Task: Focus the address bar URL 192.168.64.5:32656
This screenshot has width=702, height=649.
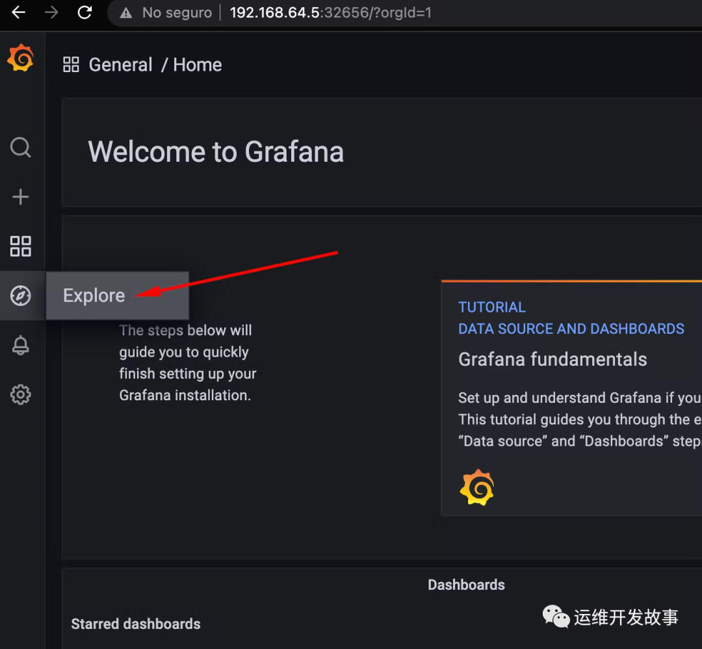Action: (330, 12)
